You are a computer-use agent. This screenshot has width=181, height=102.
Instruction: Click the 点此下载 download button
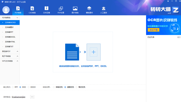[154, 30]
